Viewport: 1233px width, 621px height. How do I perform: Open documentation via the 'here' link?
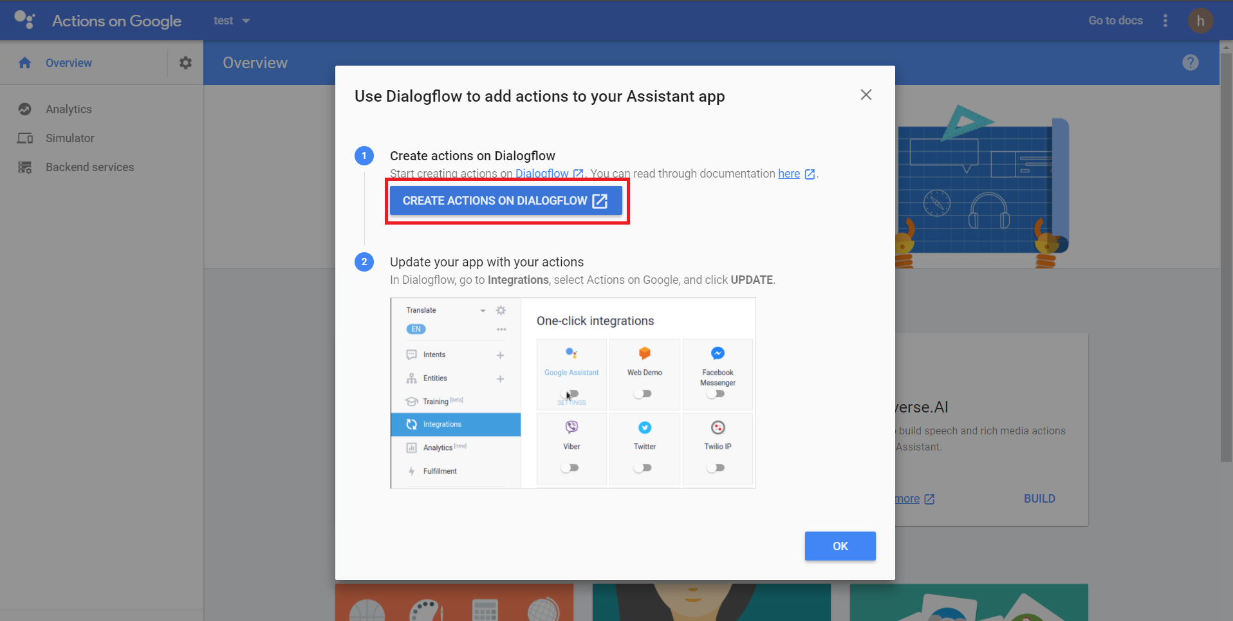[789, 174]
